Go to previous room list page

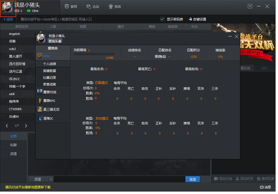click(x=7, y=126)
